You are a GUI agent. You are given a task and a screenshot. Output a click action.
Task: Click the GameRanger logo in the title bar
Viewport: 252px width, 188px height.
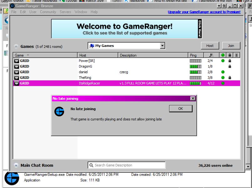(x=13, y=6)
